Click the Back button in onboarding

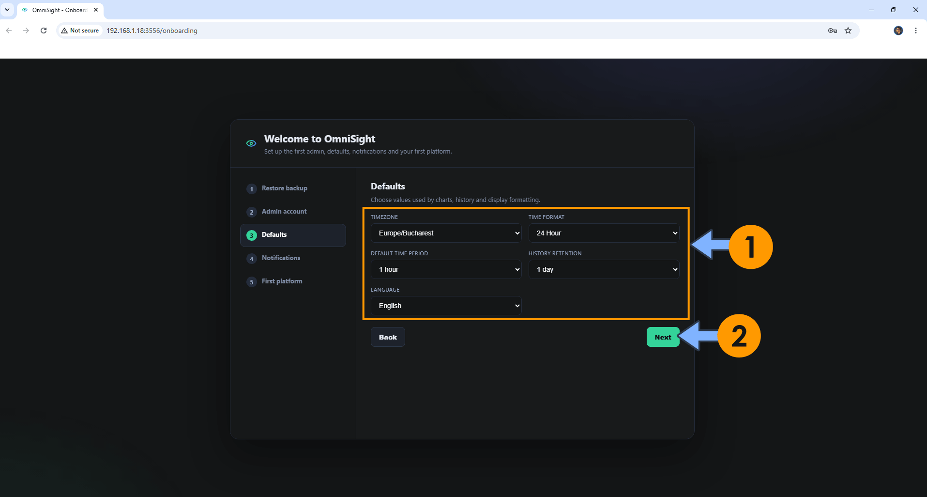pyautogui.click(x=388, y=337)
